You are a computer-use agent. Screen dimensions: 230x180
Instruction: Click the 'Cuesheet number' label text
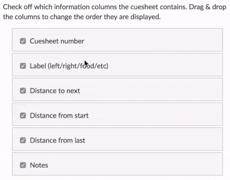(57, 41)
